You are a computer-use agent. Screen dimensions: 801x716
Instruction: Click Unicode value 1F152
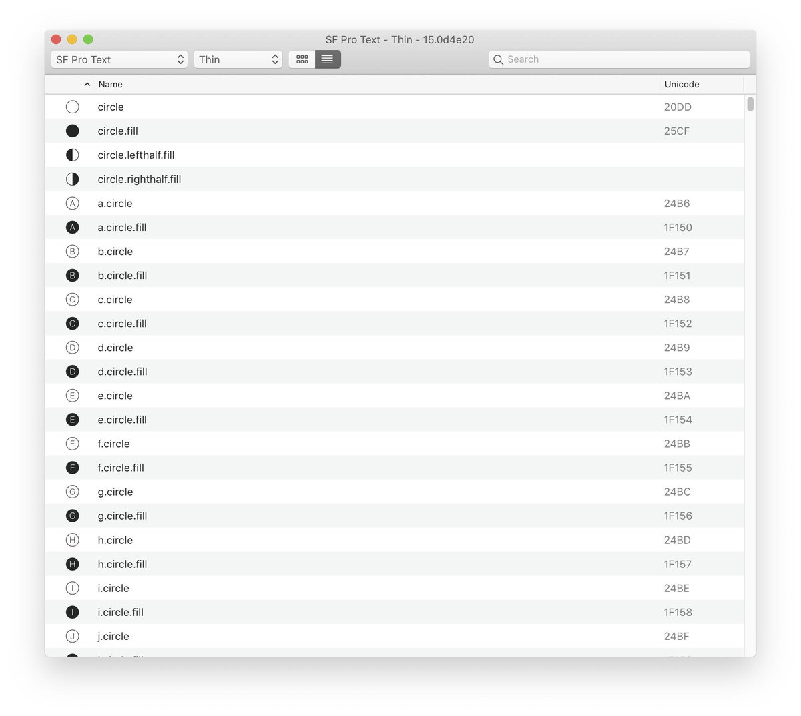point(678,323)
